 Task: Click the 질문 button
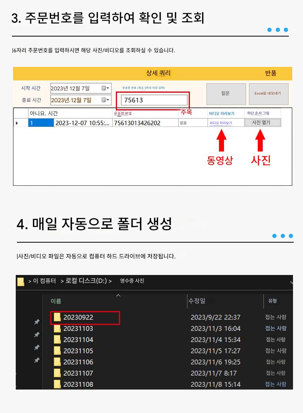pos(225,93)
